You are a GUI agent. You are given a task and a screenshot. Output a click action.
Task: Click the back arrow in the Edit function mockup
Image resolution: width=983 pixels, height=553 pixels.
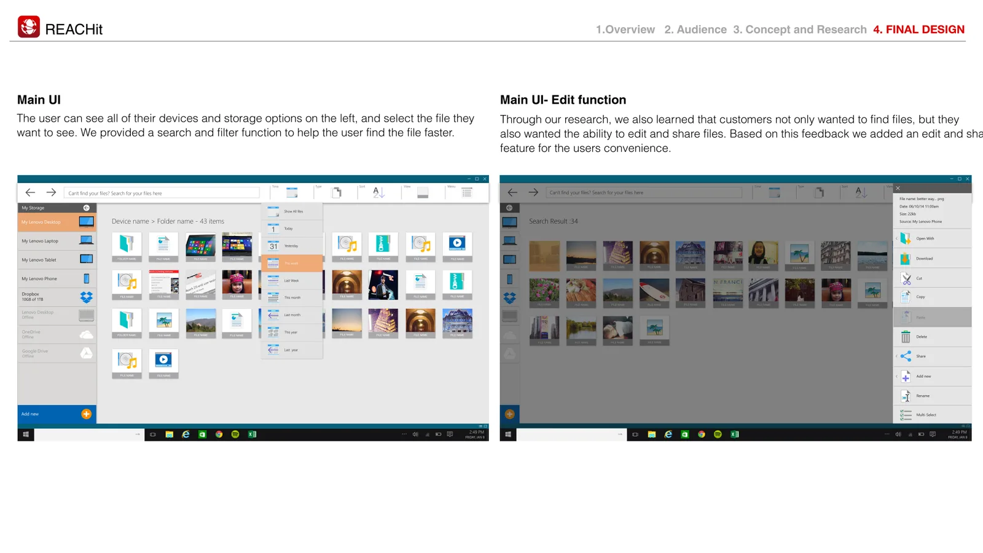coord(512,192)
